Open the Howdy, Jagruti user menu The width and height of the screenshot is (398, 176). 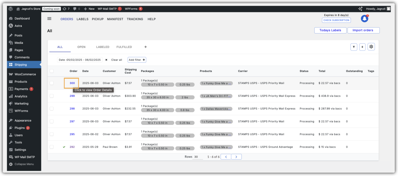[x=378, y=9]
